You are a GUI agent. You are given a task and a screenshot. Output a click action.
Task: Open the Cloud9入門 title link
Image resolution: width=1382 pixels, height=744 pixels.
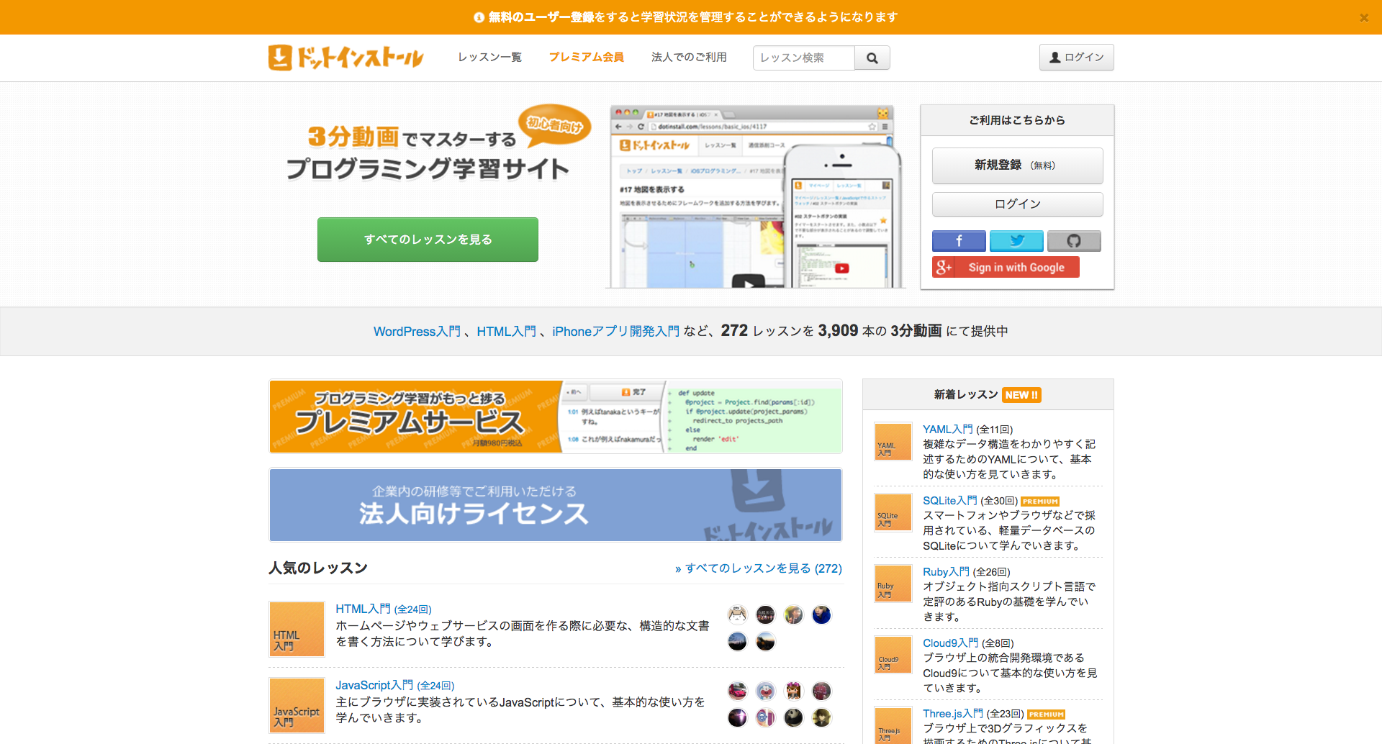pyautogui.click(x=951, y=643)
